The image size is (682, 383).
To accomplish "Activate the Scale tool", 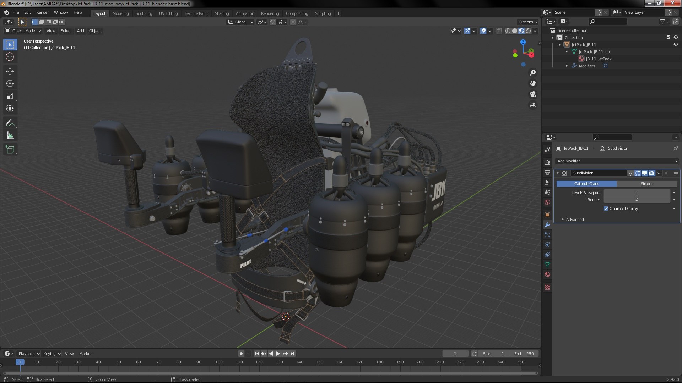I will click(10, 96).
